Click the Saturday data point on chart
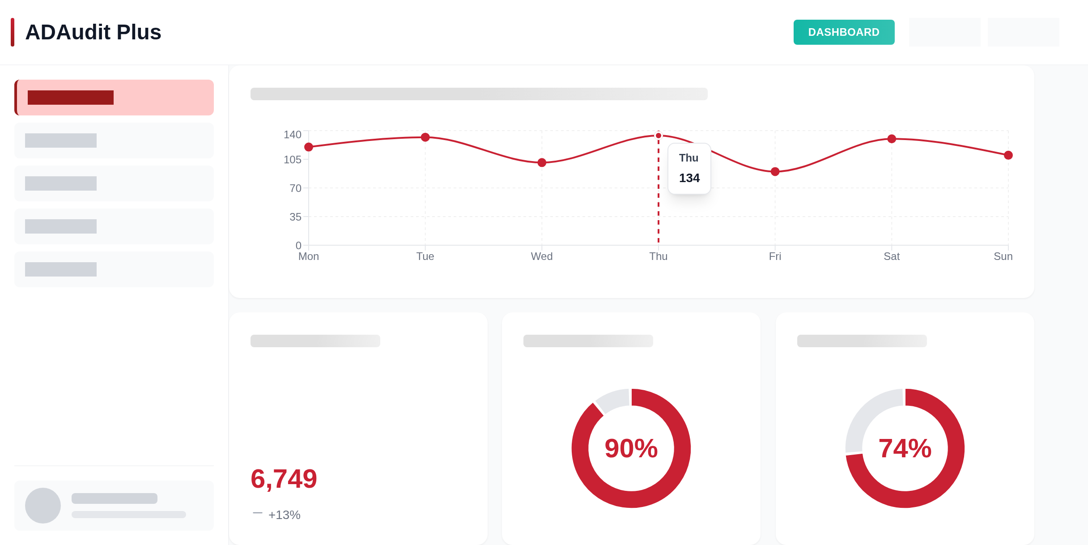The height and width of the screenshot is (545, 1088). (x=892, y=139)
